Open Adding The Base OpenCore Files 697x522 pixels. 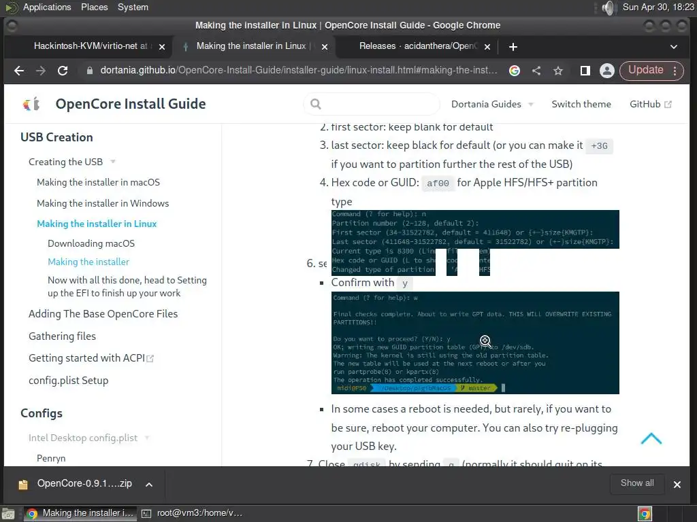coord(103,314)
